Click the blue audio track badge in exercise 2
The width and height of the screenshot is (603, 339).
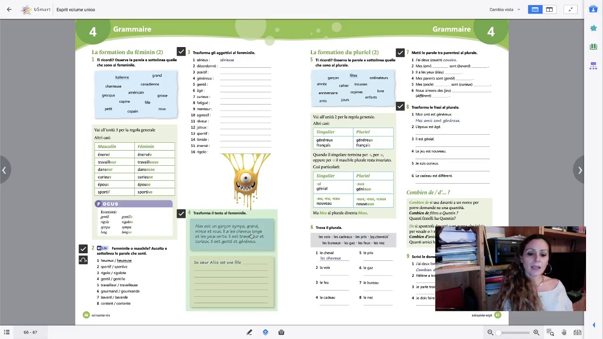(x=102, y=248)
